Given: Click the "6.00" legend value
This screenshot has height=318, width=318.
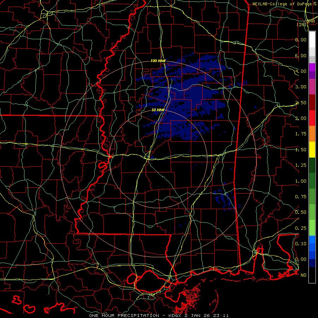Looking at the screenshot, I should coord(301,55).
